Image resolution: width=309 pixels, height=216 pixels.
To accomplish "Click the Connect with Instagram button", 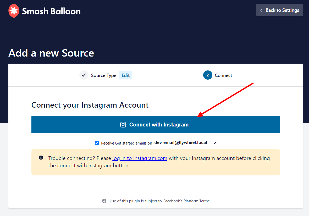I will click(156, 125).
